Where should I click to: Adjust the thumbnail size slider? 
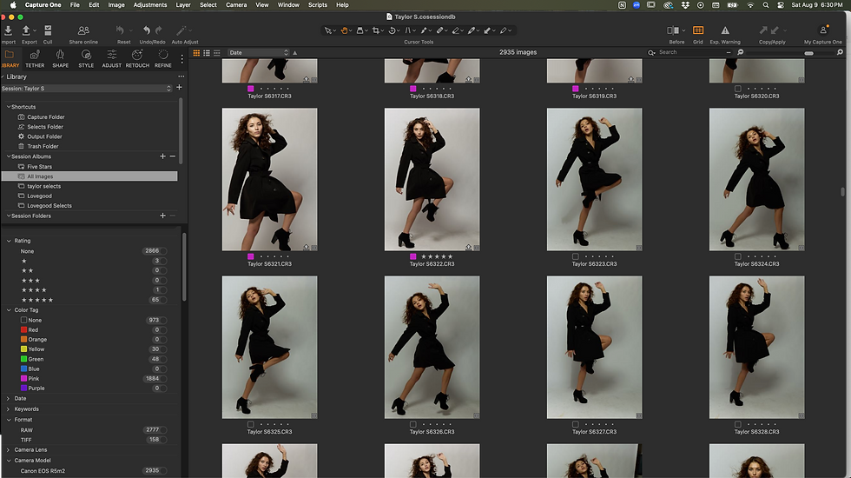pyautogui.click(x=808, y=53)
